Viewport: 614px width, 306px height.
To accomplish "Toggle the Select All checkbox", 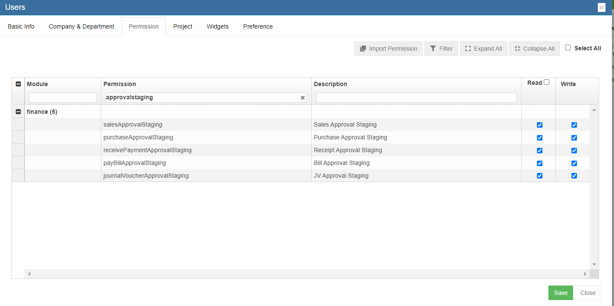I will 568,48.
